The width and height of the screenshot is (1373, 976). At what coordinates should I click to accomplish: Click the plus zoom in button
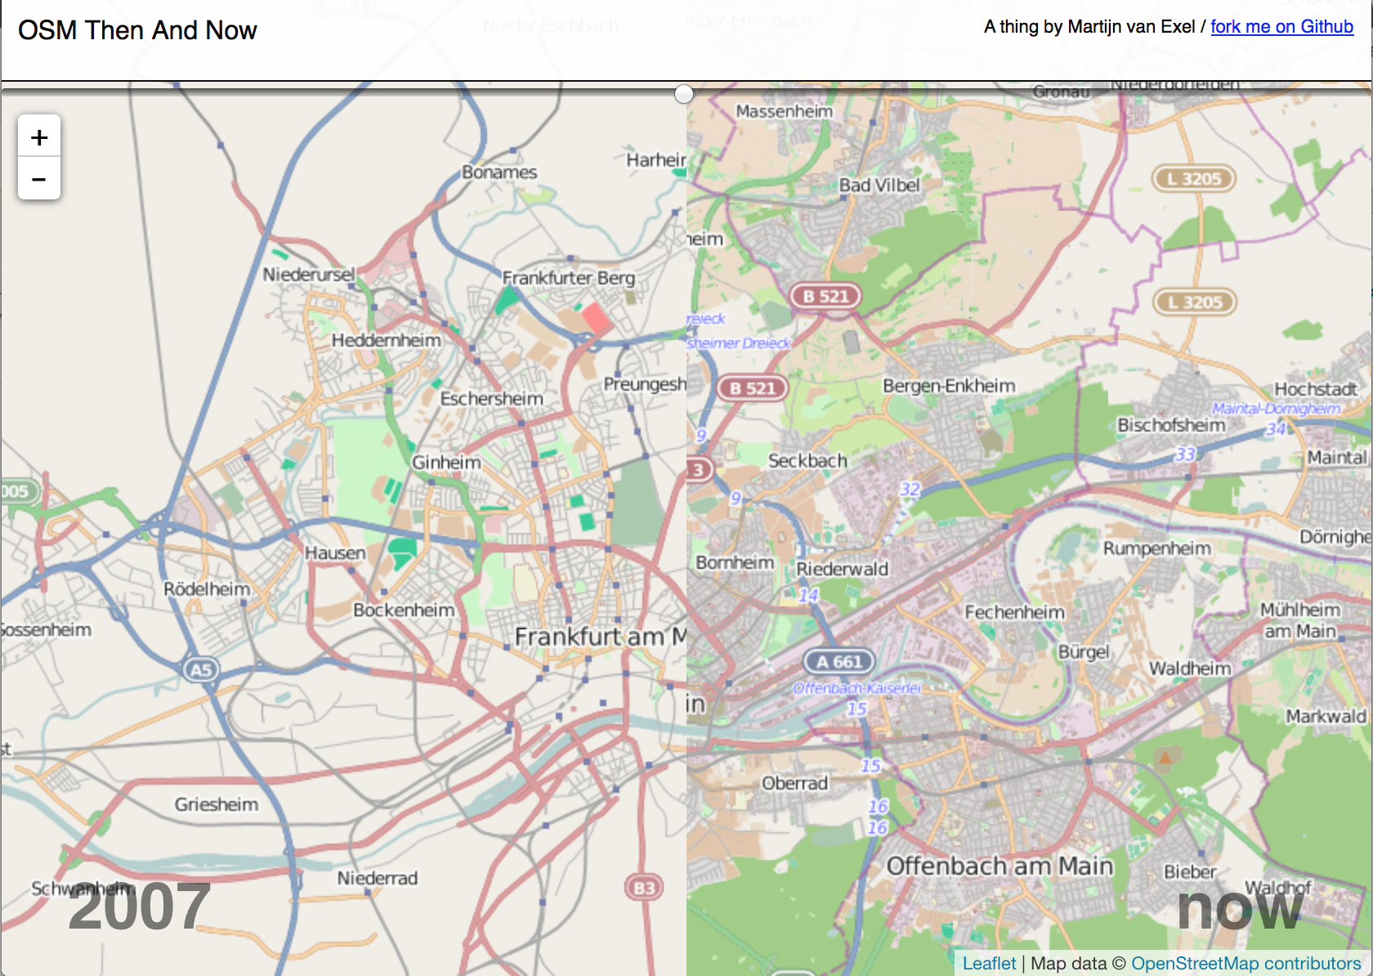point(39,137)
